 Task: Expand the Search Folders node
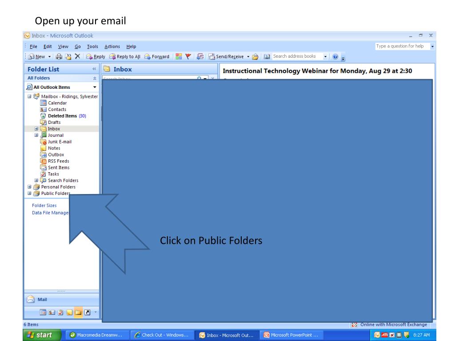pyautogui.click(x=36, y=180)
